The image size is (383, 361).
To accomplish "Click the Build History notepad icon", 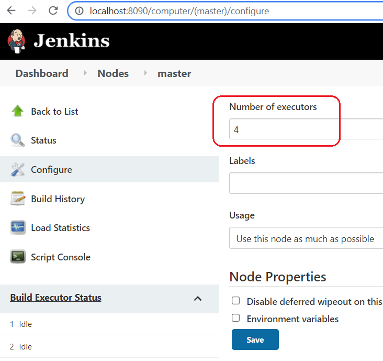I will (x=18, y=199).
